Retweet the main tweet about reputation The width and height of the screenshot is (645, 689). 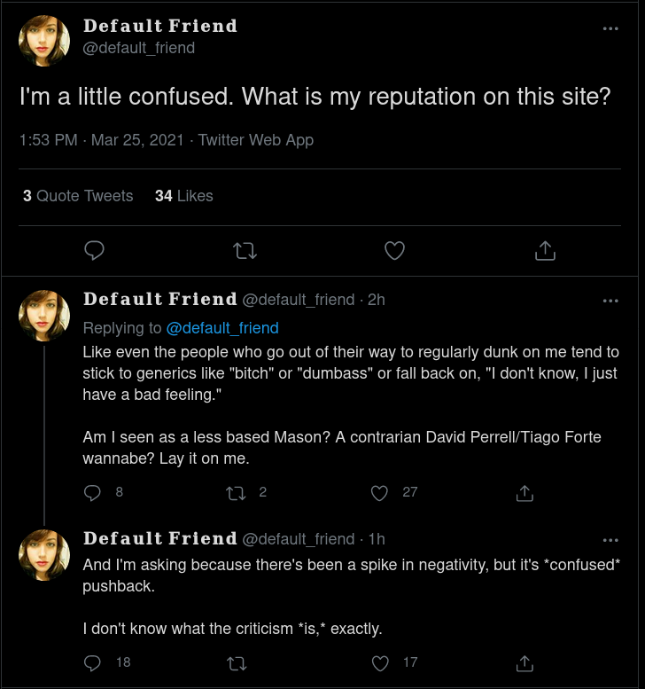point(245,251)
